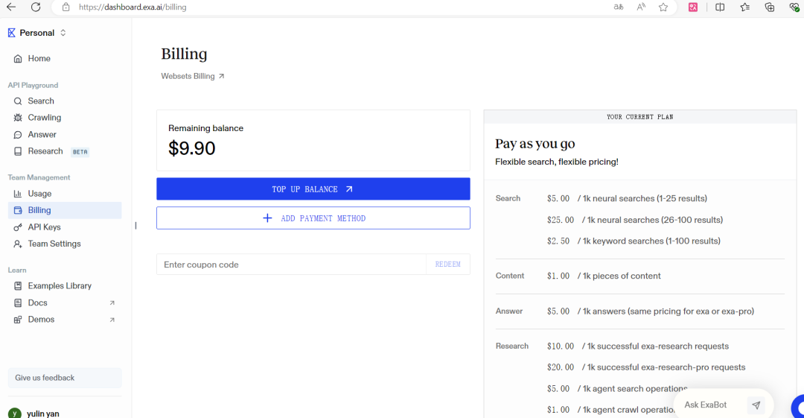Click the API Keys key icon
Image resolution: width=804 pixels, height=418 pixels.
(x=18, y=227)
